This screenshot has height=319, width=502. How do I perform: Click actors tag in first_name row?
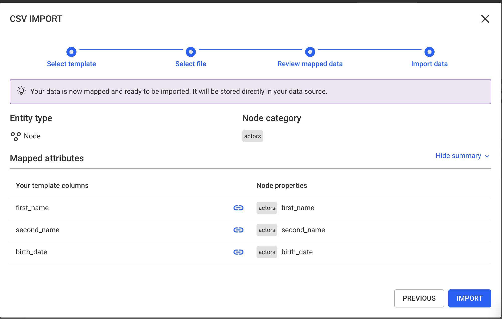(267, 208)
